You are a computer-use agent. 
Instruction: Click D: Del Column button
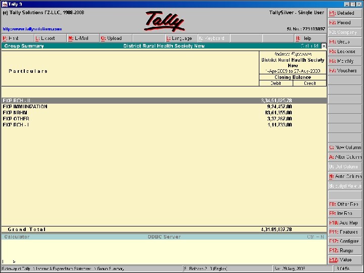click(x=345, y=167)
